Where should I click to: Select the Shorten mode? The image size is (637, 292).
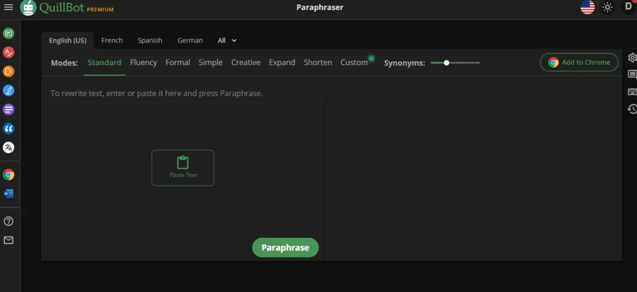click(318, 63)
